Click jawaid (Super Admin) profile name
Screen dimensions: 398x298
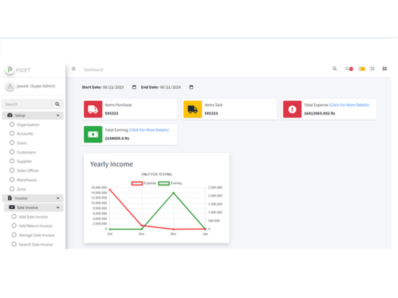pos(36,86)
